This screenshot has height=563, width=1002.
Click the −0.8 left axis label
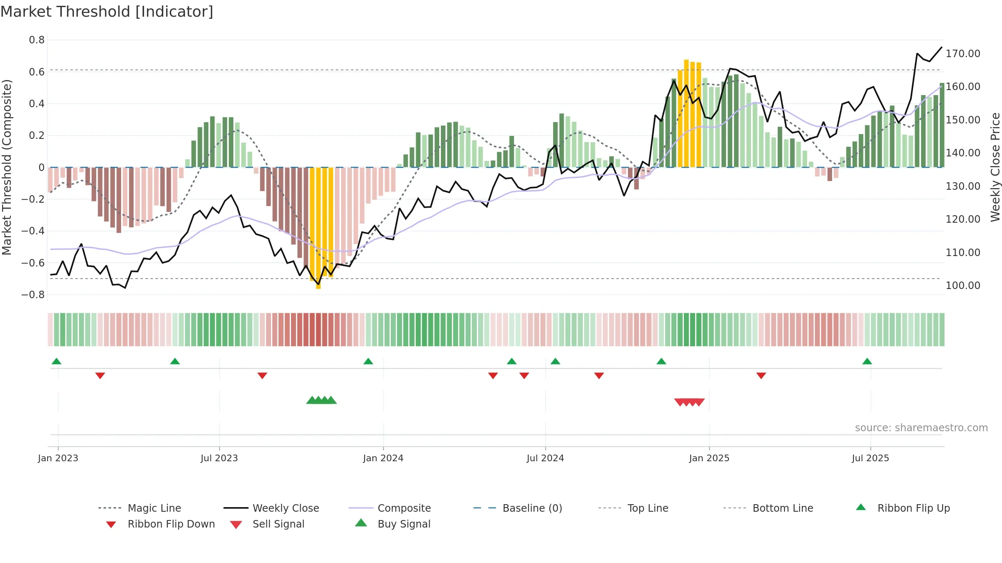pos(33,294)
